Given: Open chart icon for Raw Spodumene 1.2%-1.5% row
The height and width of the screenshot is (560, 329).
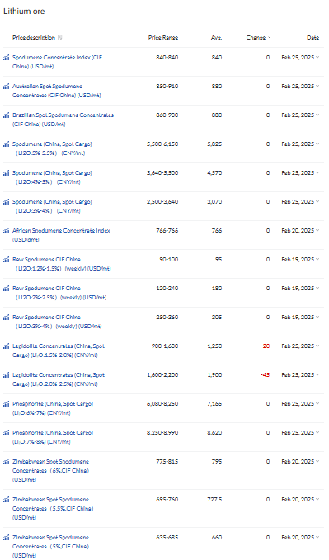Looking at the screenshot, I should pos(6,260).
